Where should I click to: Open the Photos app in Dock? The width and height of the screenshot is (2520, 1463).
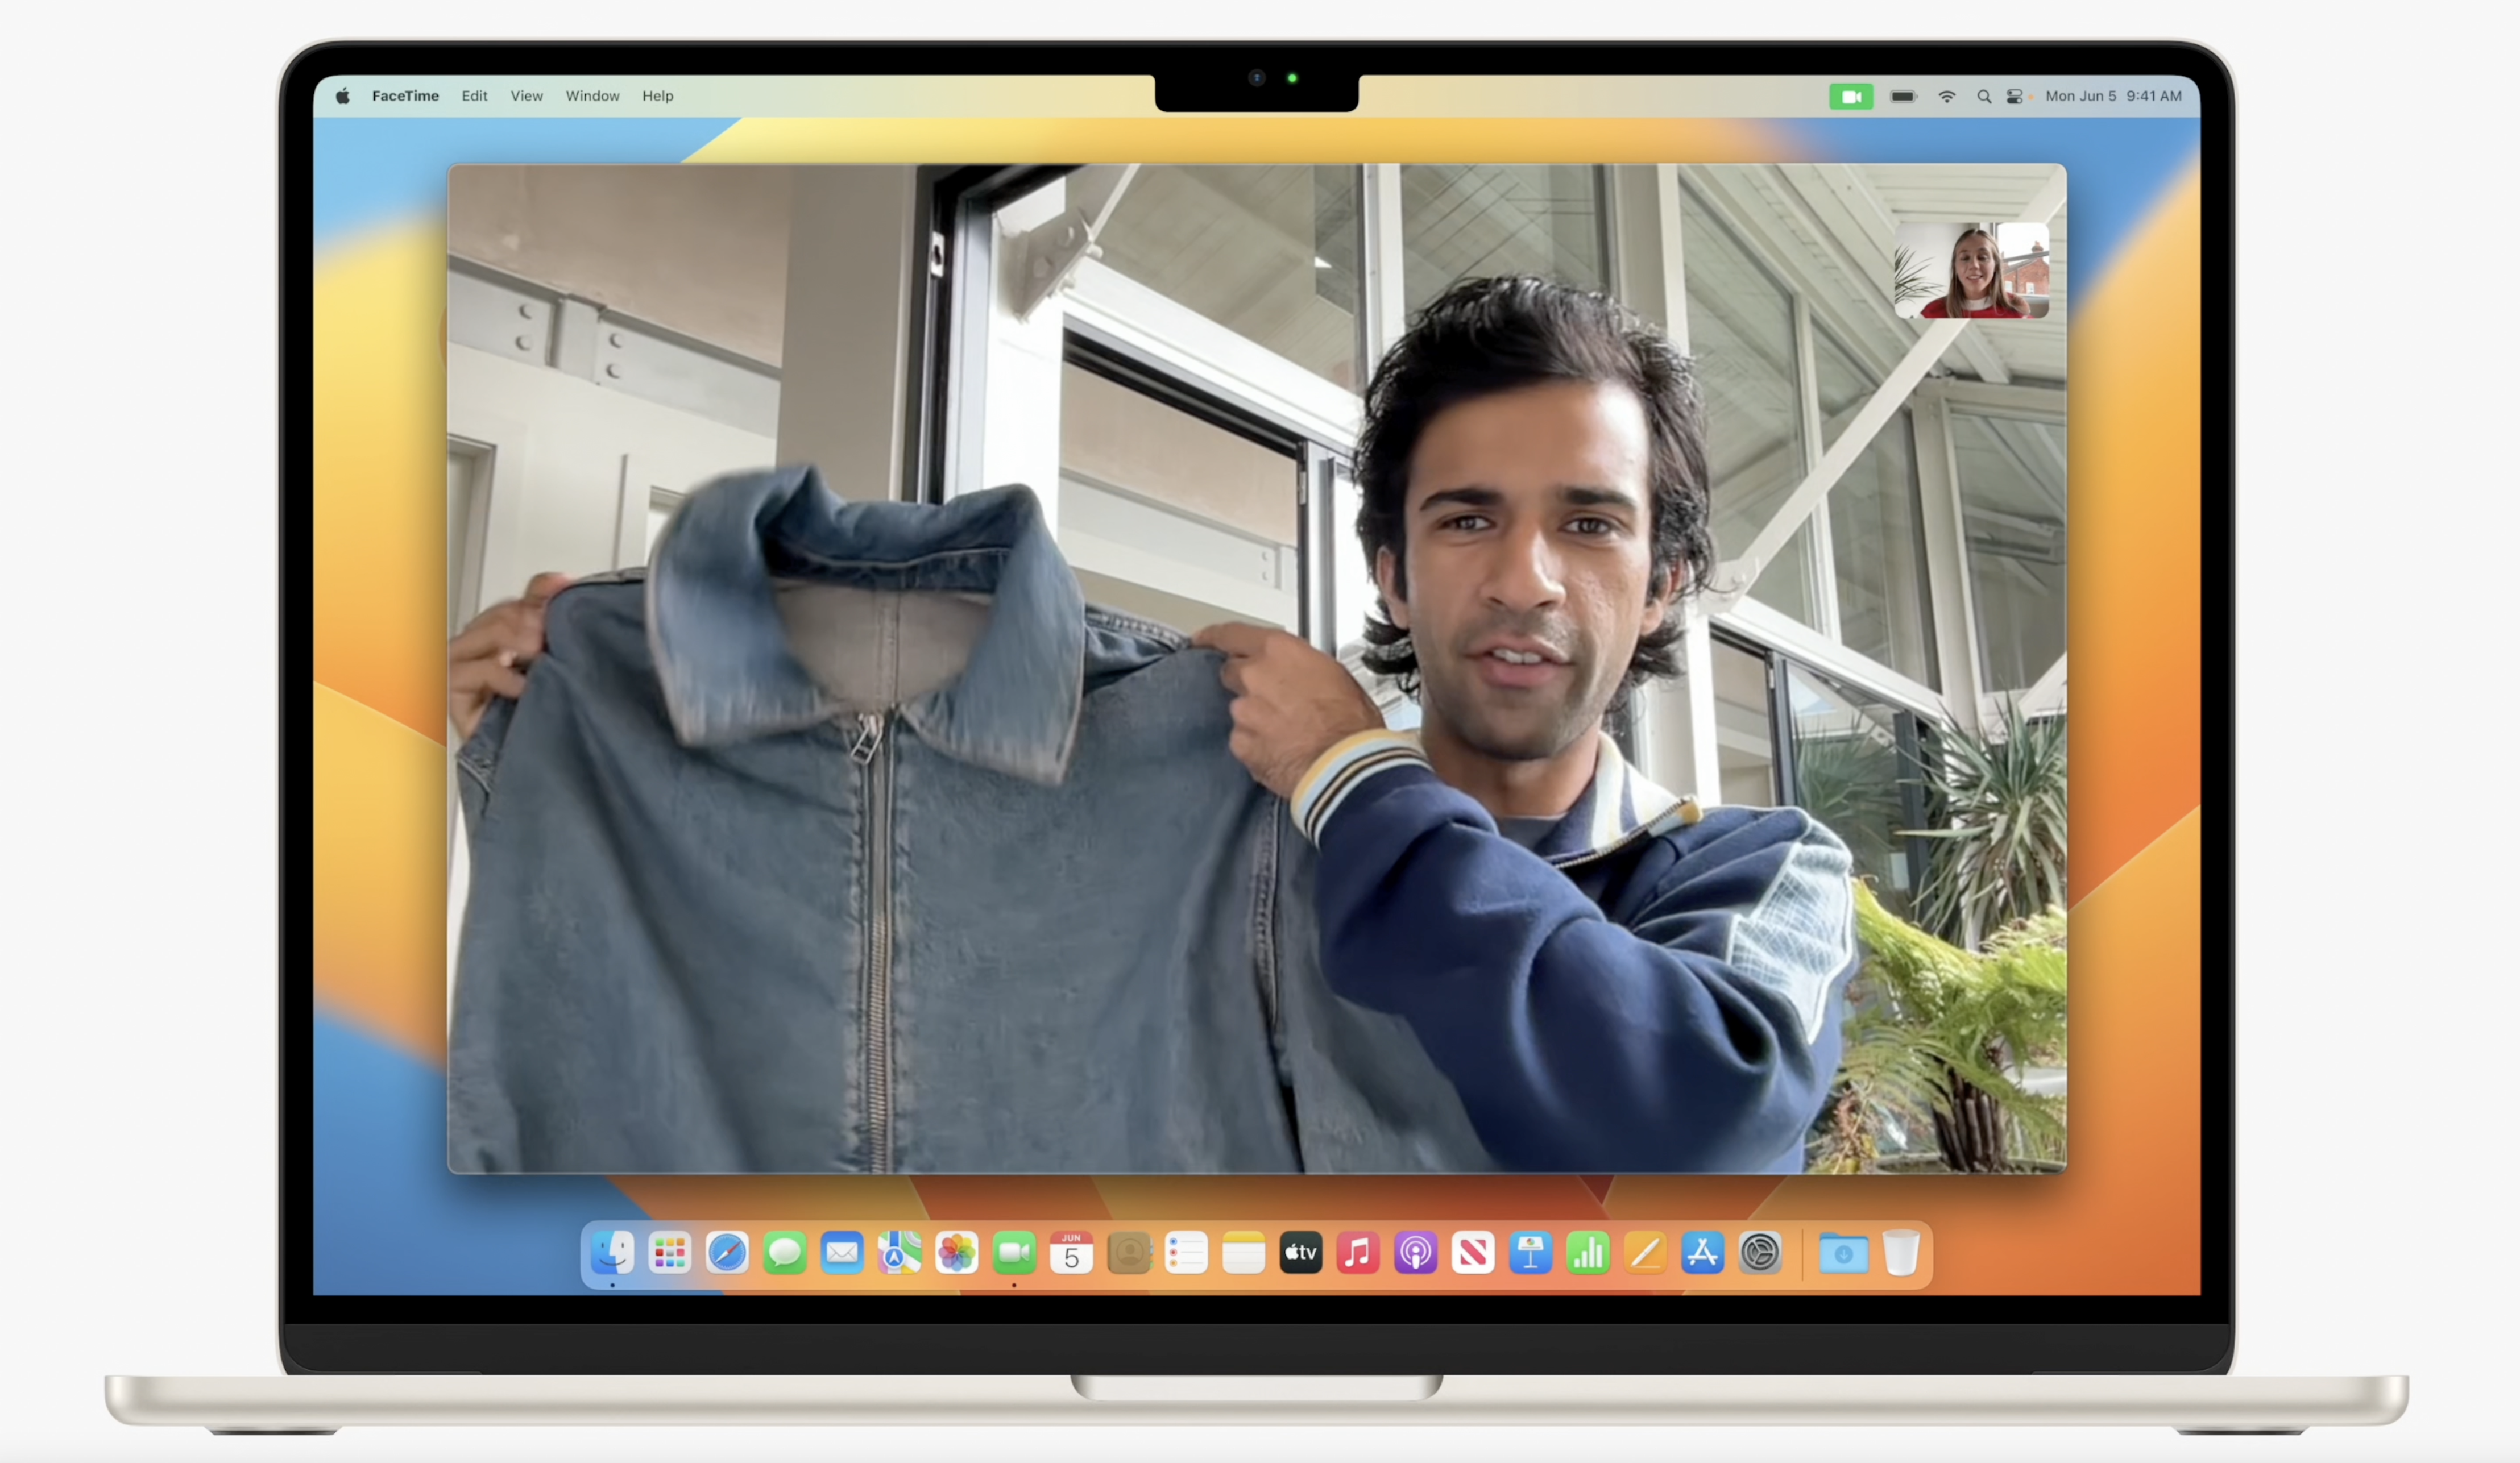956,1252
